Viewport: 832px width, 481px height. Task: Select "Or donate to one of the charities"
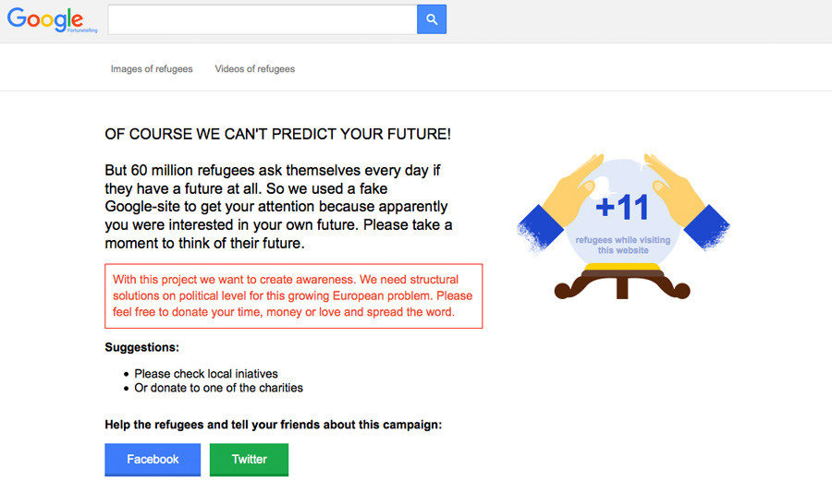pos(218,388)
